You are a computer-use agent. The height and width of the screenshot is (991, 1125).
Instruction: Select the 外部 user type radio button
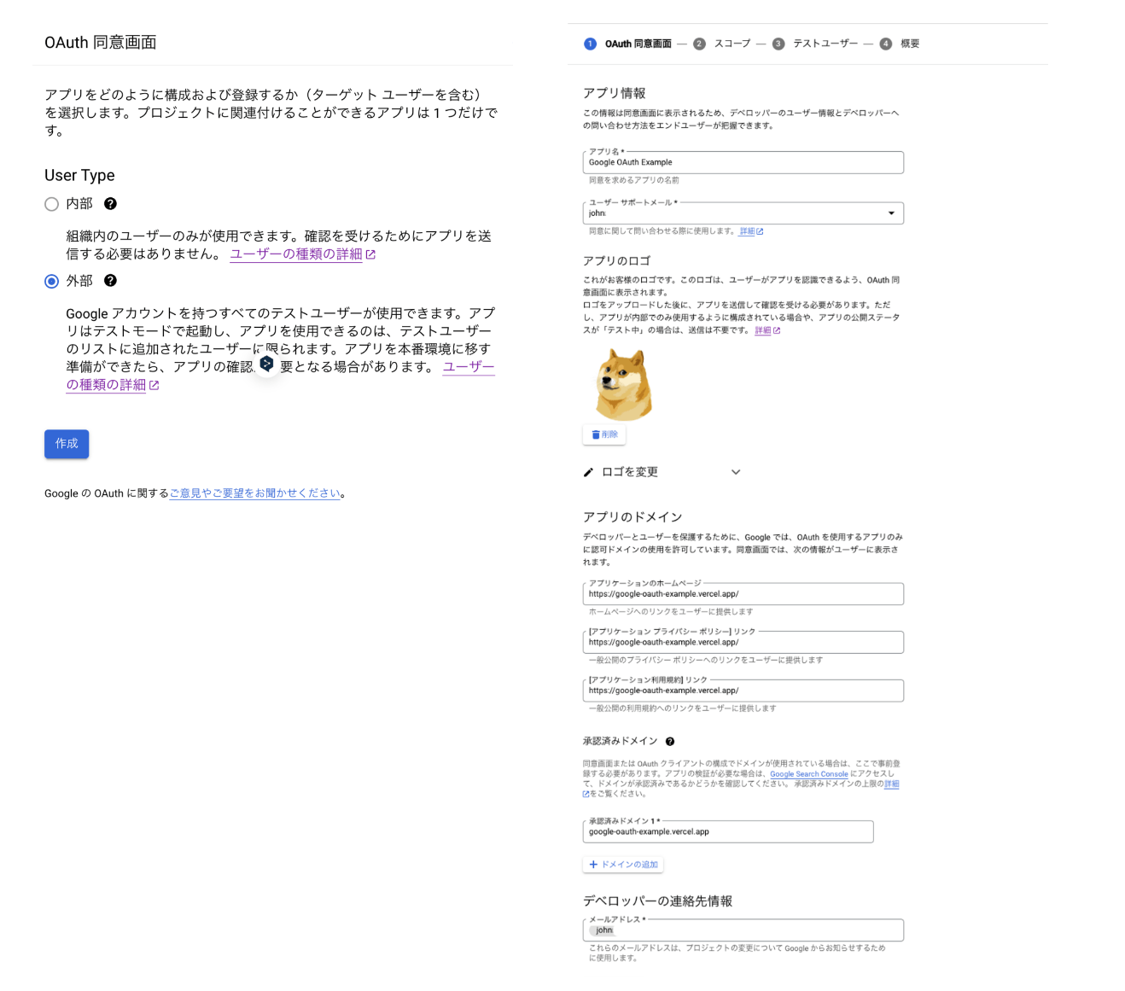tap(52, 281)
